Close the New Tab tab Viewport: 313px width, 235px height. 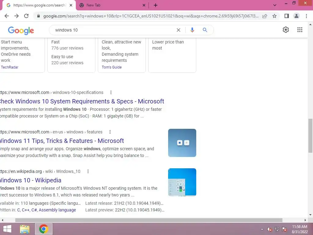[x=144, y=6]
